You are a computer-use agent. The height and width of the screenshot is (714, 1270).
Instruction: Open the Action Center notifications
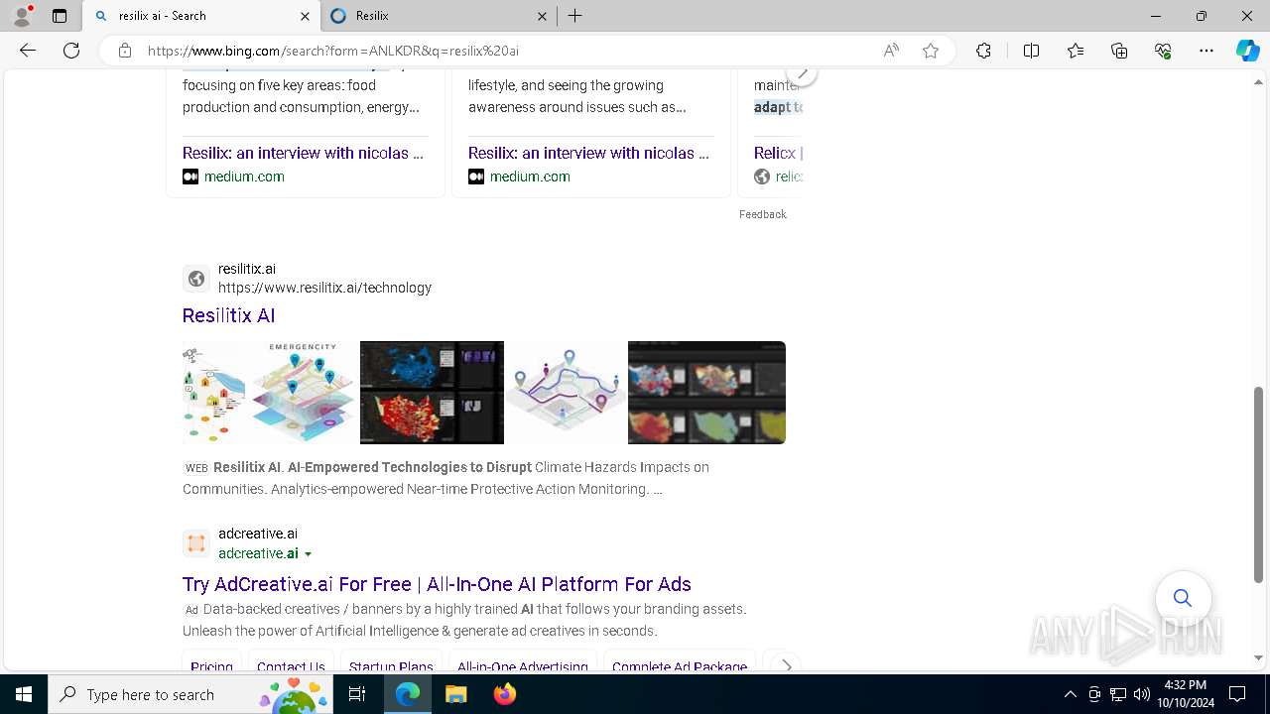coord(1237,694)
